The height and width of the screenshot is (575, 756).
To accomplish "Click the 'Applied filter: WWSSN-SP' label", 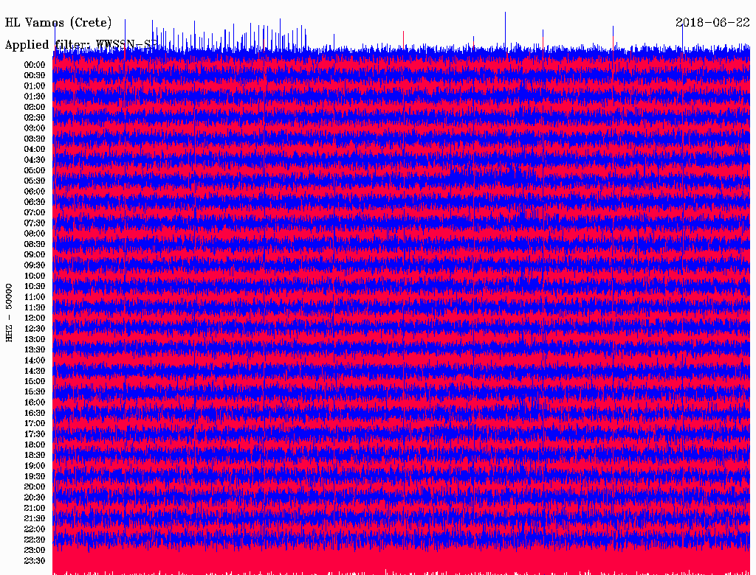I will coord(81,45).
